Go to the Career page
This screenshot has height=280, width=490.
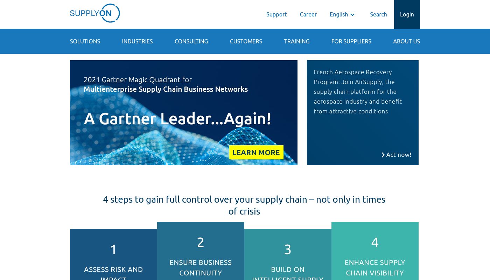308,14
